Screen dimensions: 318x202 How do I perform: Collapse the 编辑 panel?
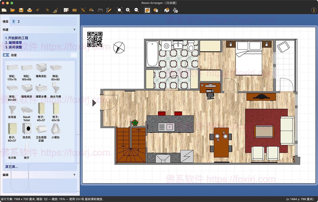(75, 175)
